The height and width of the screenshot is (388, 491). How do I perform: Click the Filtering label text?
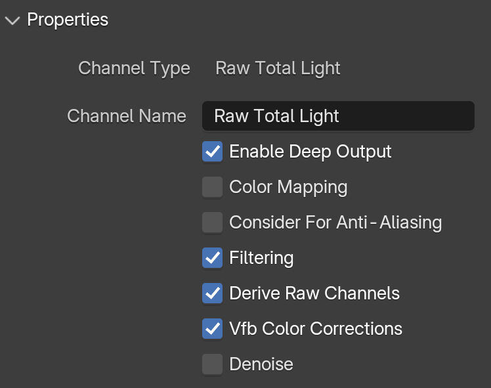[261, 258]
